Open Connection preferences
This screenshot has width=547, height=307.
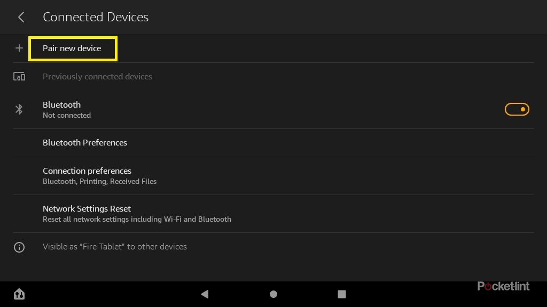tap(87, 171)
